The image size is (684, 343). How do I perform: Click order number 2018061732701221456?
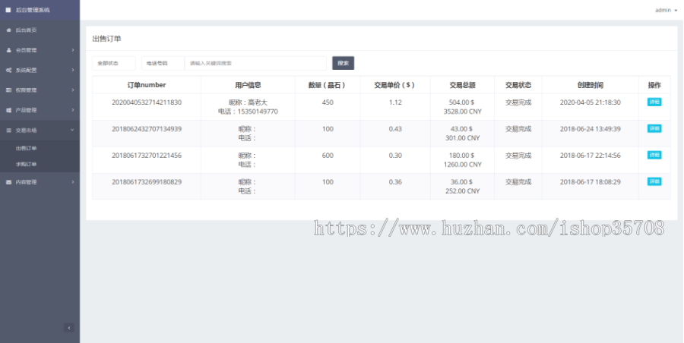click(147, 156)
